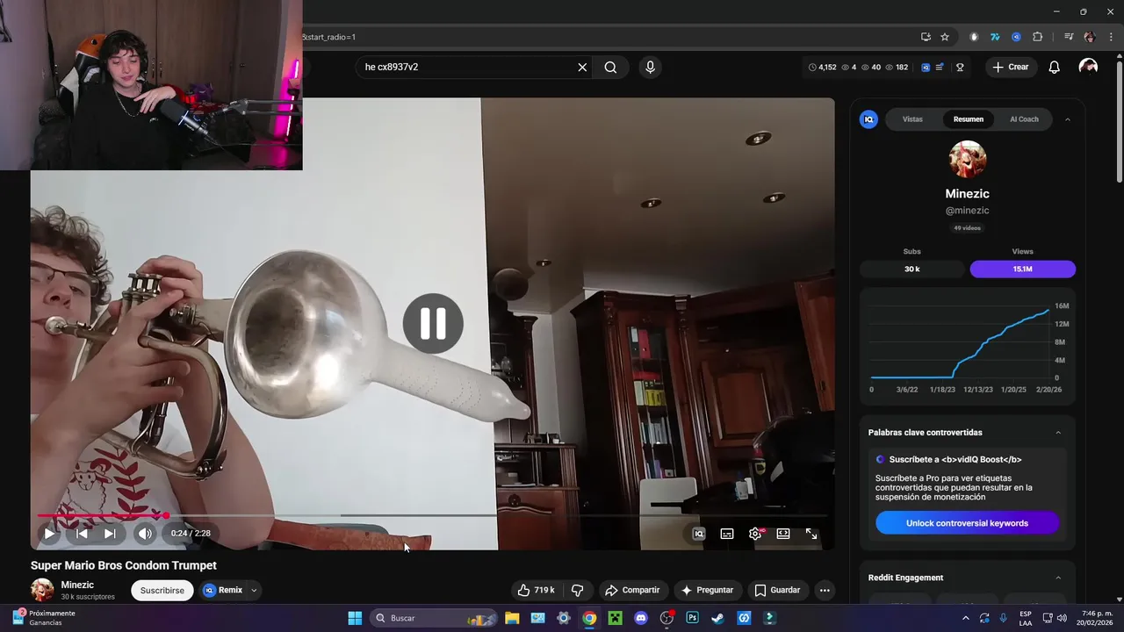Clear the YouTube search box
This screenshot has height=632, width=1124.
coord(582,67)
